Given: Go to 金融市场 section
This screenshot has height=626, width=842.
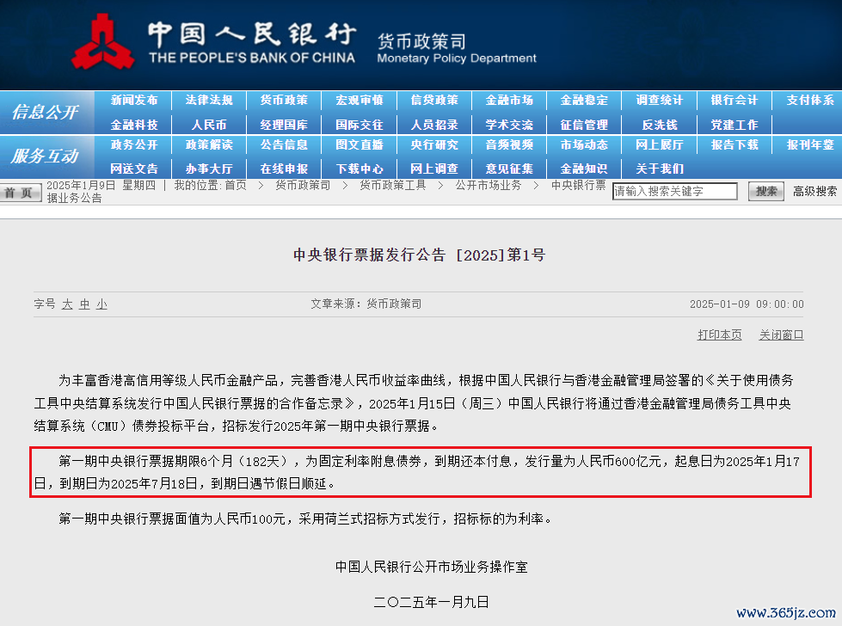Looking at the screenshot, I should pos(509,101).
